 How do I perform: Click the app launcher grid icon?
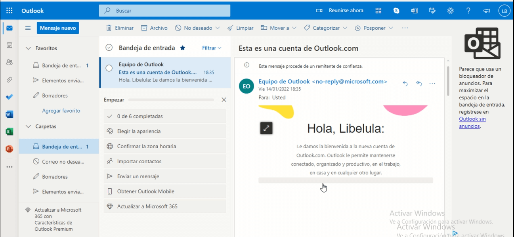point(10,11)
